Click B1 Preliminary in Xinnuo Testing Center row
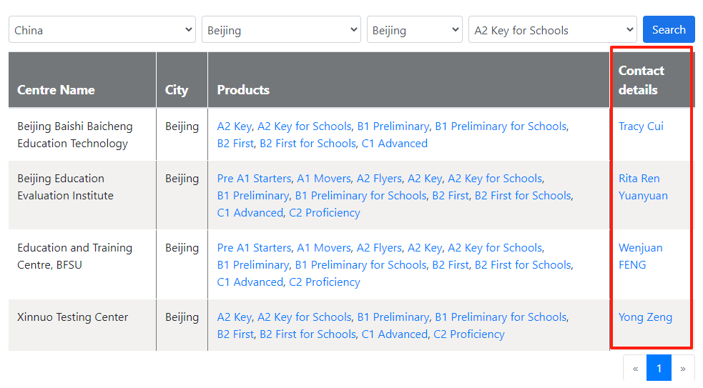This screenshot has width=703, height=388. [393, 317]
